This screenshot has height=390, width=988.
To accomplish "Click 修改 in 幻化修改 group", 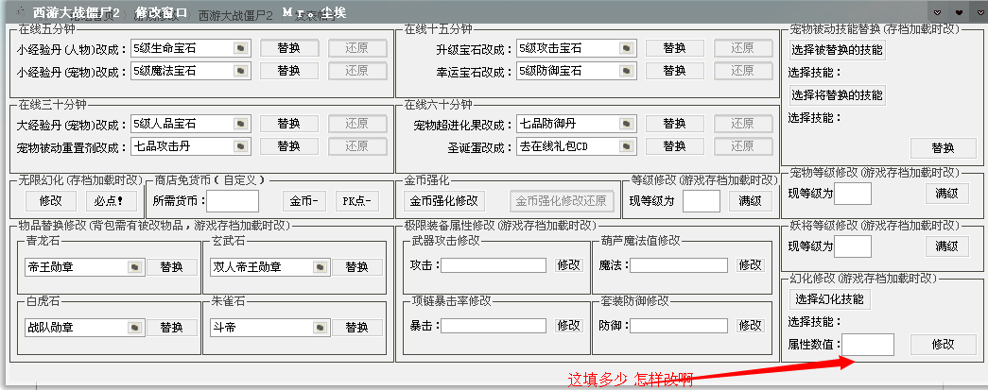I will [944, 344].
